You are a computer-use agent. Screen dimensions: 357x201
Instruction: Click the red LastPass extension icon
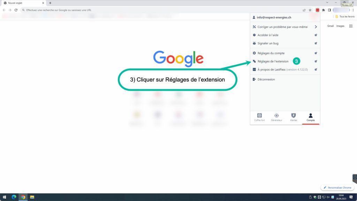[318, 10]
